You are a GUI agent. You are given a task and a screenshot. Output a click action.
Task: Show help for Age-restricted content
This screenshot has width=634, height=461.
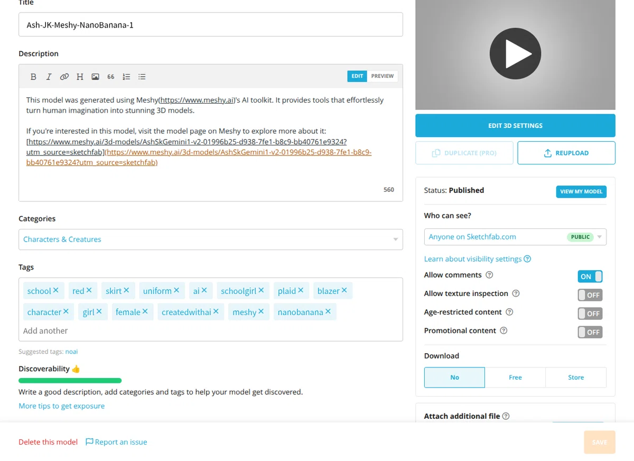click(x=509, y=312)
